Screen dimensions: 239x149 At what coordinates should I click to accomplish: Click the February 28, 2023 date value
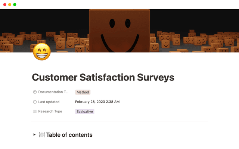tap(97, 102)
